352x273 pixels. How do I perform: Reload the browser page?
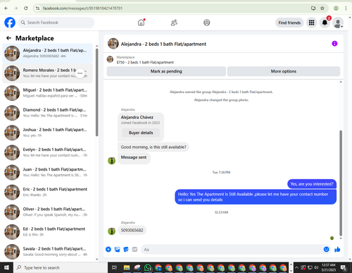pos(26,8)
